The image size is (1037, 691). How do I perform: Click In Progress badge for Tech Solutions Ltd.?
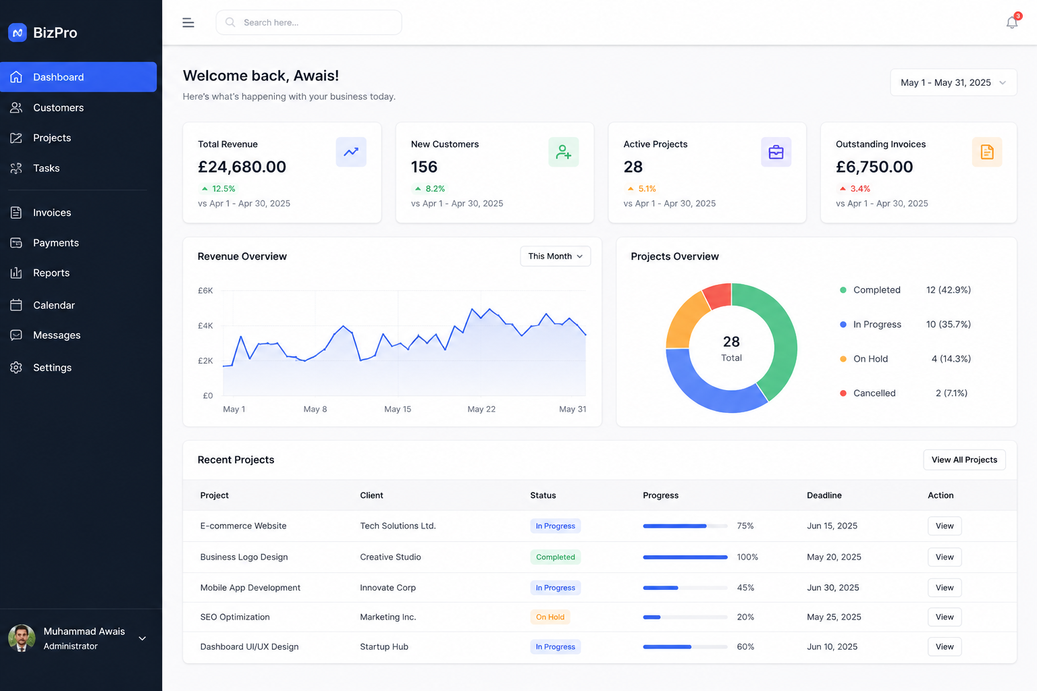coord(556,526)
